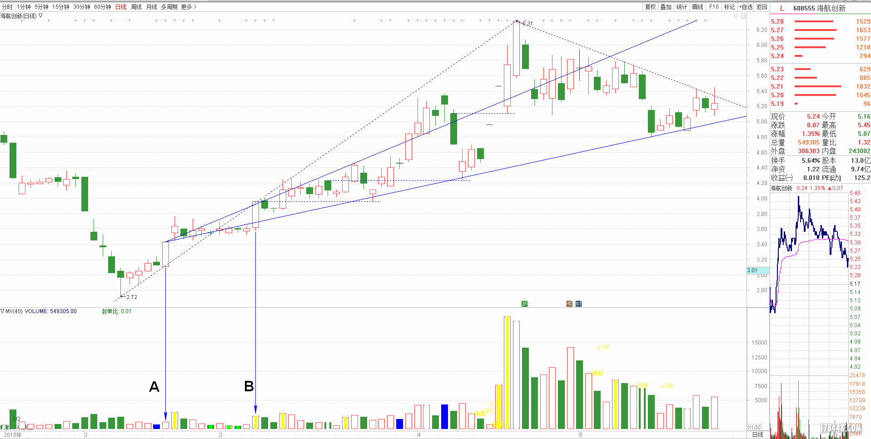Click the 总量 549305 value
The width and height of the screenshot is (871, 439).
click(809, 142)
